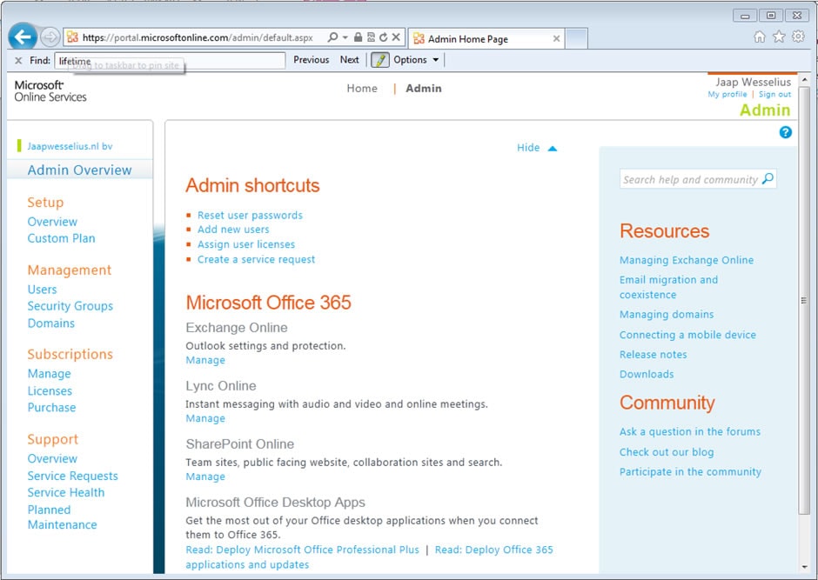Click the browser Home icon

[x=760, y=37]
